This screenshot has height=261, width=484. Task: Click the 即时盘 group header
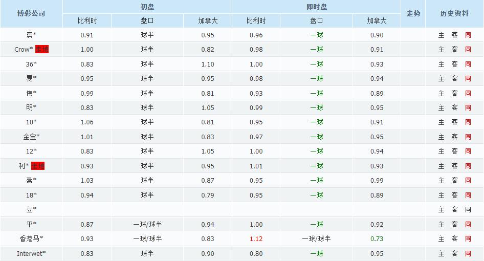316,7
